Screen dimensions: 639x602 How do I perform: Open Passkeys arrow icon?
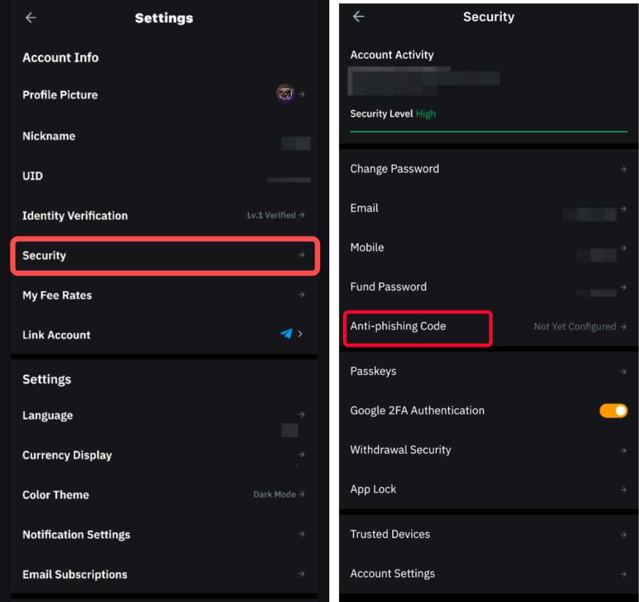tap(623, 372)
